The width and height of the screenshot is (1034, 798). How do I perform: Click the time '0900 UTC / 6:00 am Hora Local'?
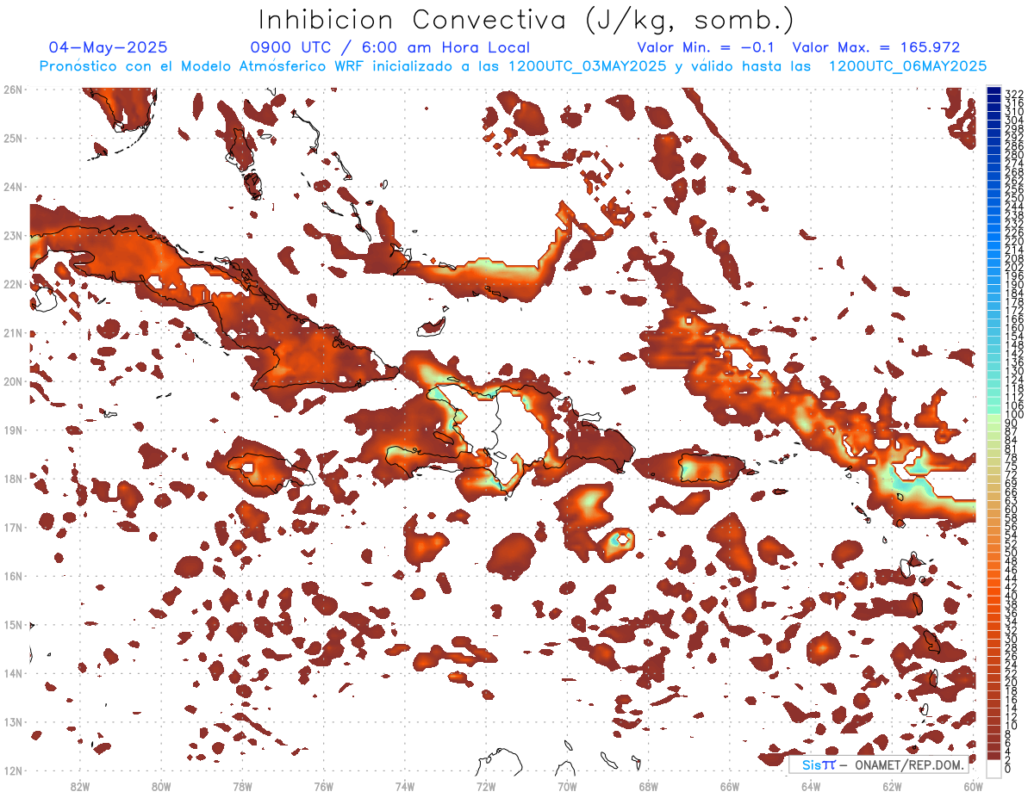tap(389, 48)
